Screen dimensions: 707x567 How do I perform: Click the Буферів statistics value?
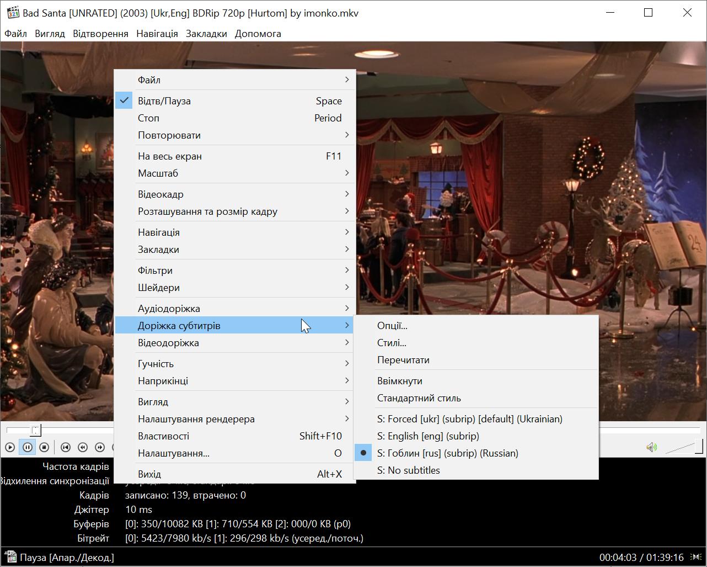coord(238,524)
